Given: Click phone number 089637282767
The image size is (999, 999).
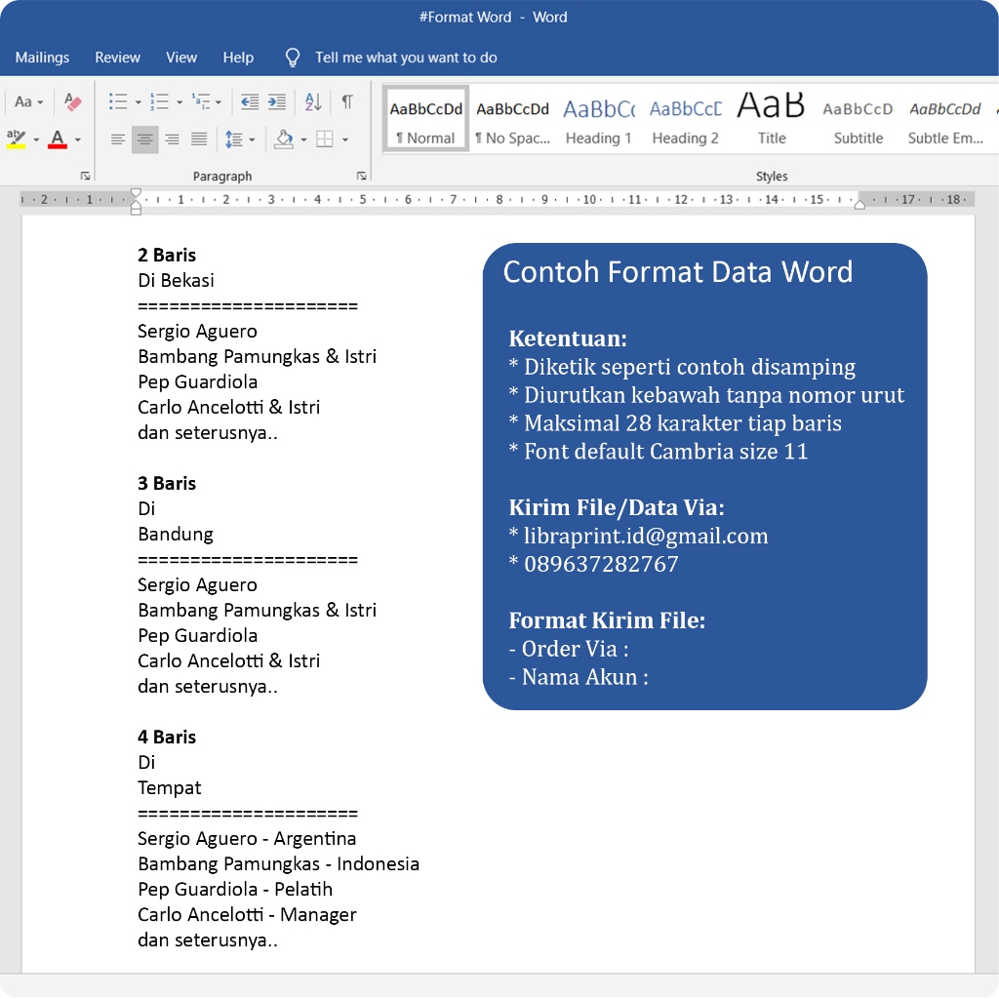Looking at the screenshot, I should (601, 564).
